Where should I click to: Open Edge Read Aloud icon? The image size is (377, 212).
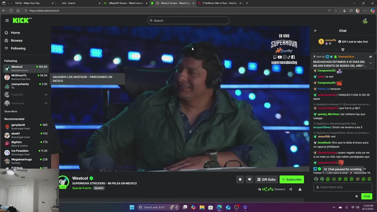[329, 11]
